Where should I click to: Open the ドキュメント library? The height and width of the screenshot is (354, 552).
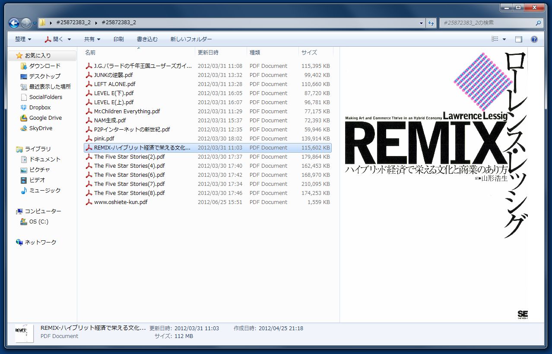(x=45, y=159)
